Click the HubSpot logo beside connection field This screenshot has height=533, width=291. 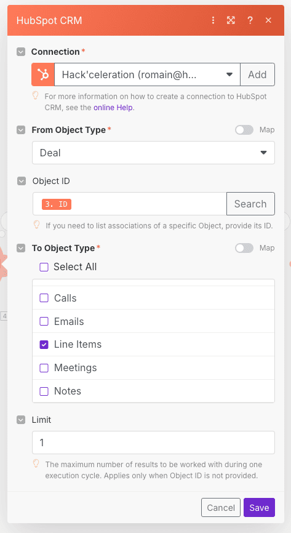[43, 74]
